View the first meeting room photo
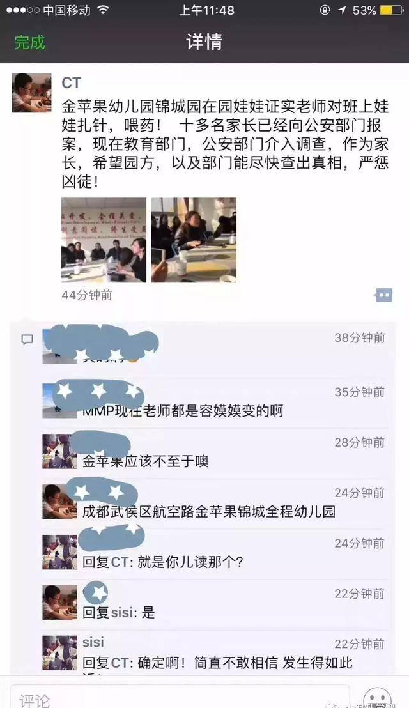 (104, 240)
